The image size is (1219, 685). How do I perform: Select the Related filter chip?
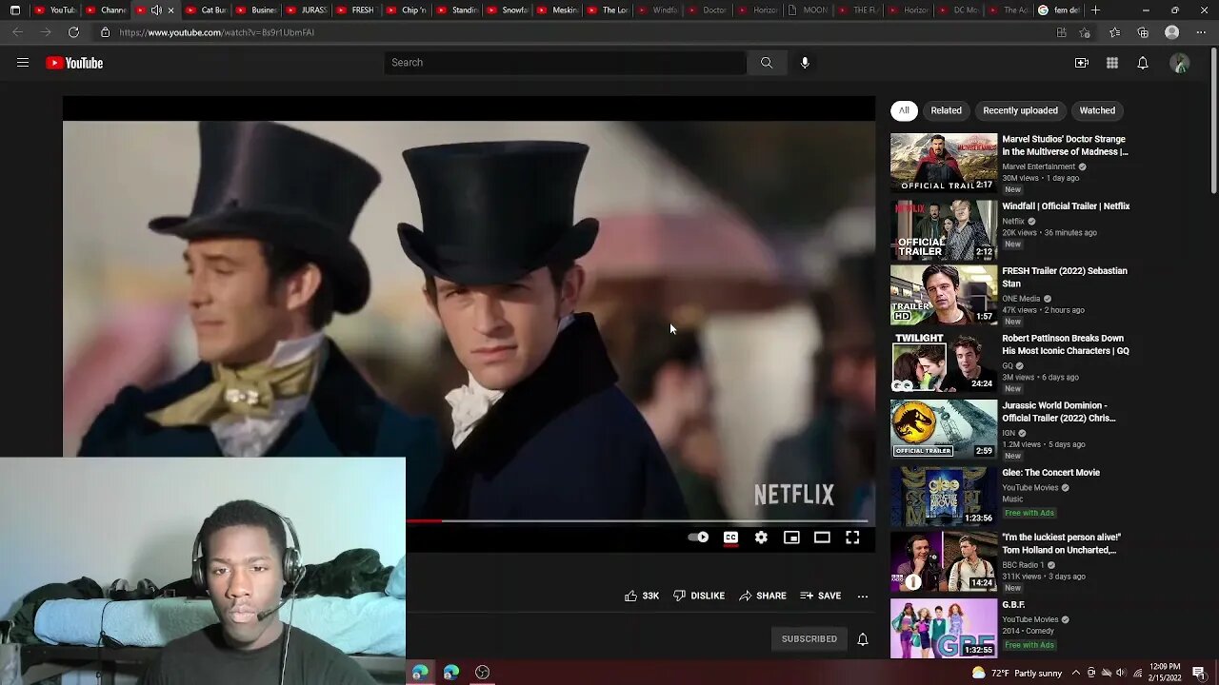pyautogui.click(x=946, y=110)
